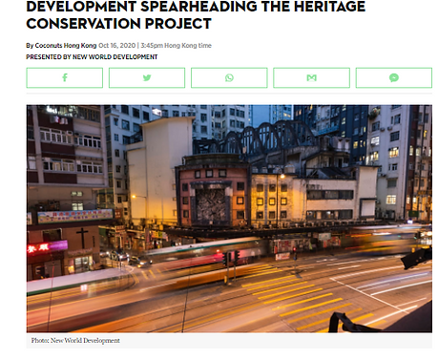Open the Coconuts Hong Kong author link
Image resolution: width=438 pixels, height=360 pixels.
point(66,46)
